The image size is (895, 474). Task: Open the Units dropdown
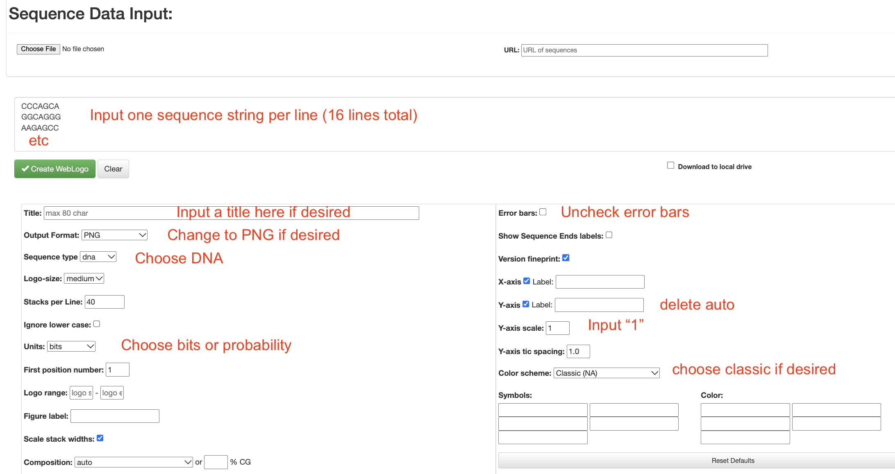tap(71, 346)
